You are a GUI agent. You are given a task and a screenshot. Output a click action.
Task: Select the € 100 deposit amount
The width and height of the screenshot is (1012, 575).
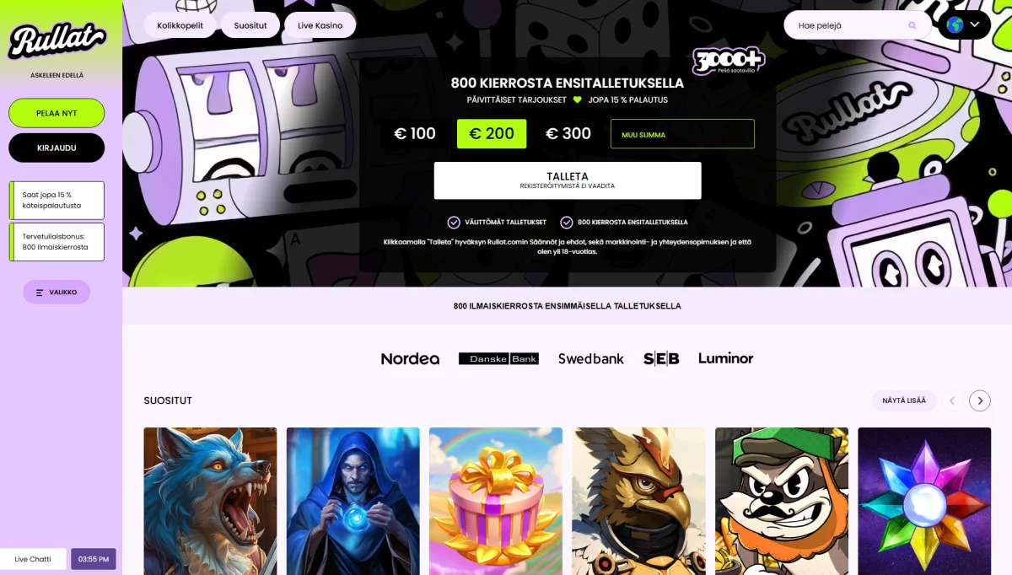[x=415, y=133]
